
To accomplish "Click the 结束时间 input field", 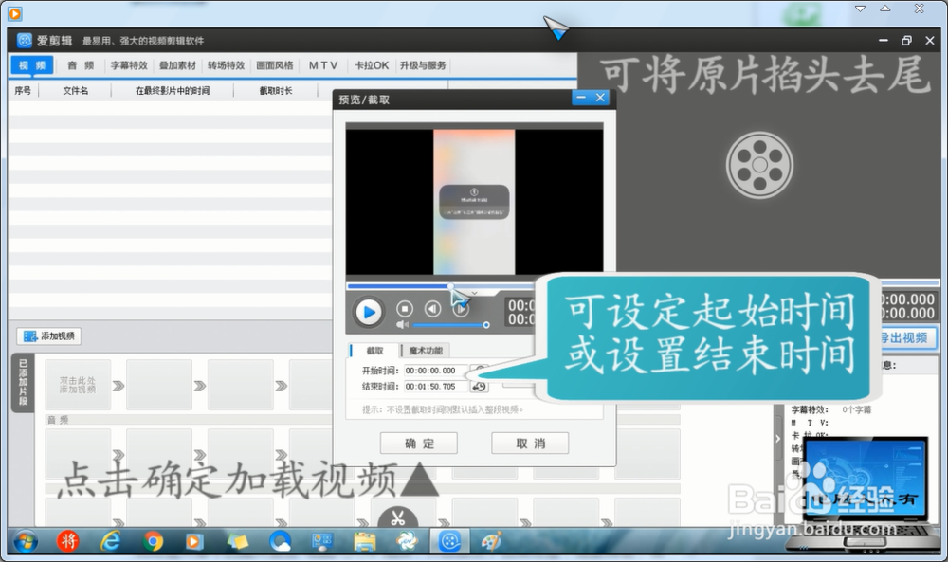I will pyautogui.click(x=436, y=386).
